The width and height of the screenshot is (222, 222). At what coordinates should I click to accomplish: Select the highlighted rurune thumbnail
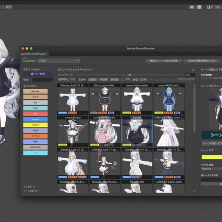click(x=137, y=131)
